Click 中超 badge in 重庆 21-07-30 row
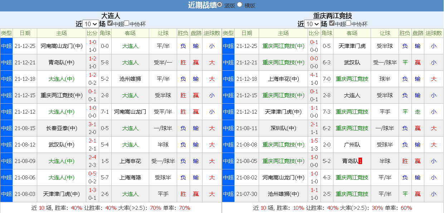The image size is (444, 213). [228, 194]
